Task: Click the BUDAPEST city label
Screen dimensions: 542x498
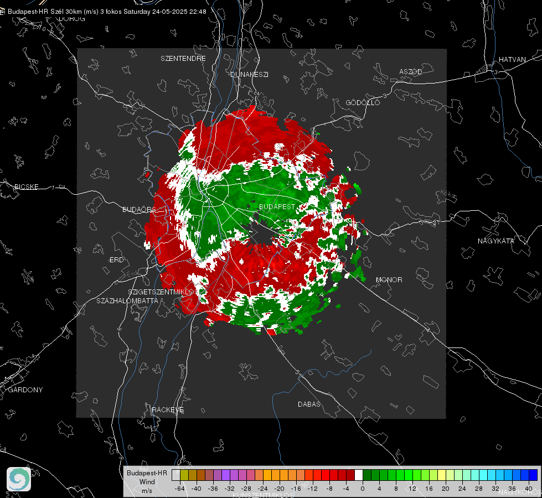Action: pyautogui.click(x=277, y=206)
